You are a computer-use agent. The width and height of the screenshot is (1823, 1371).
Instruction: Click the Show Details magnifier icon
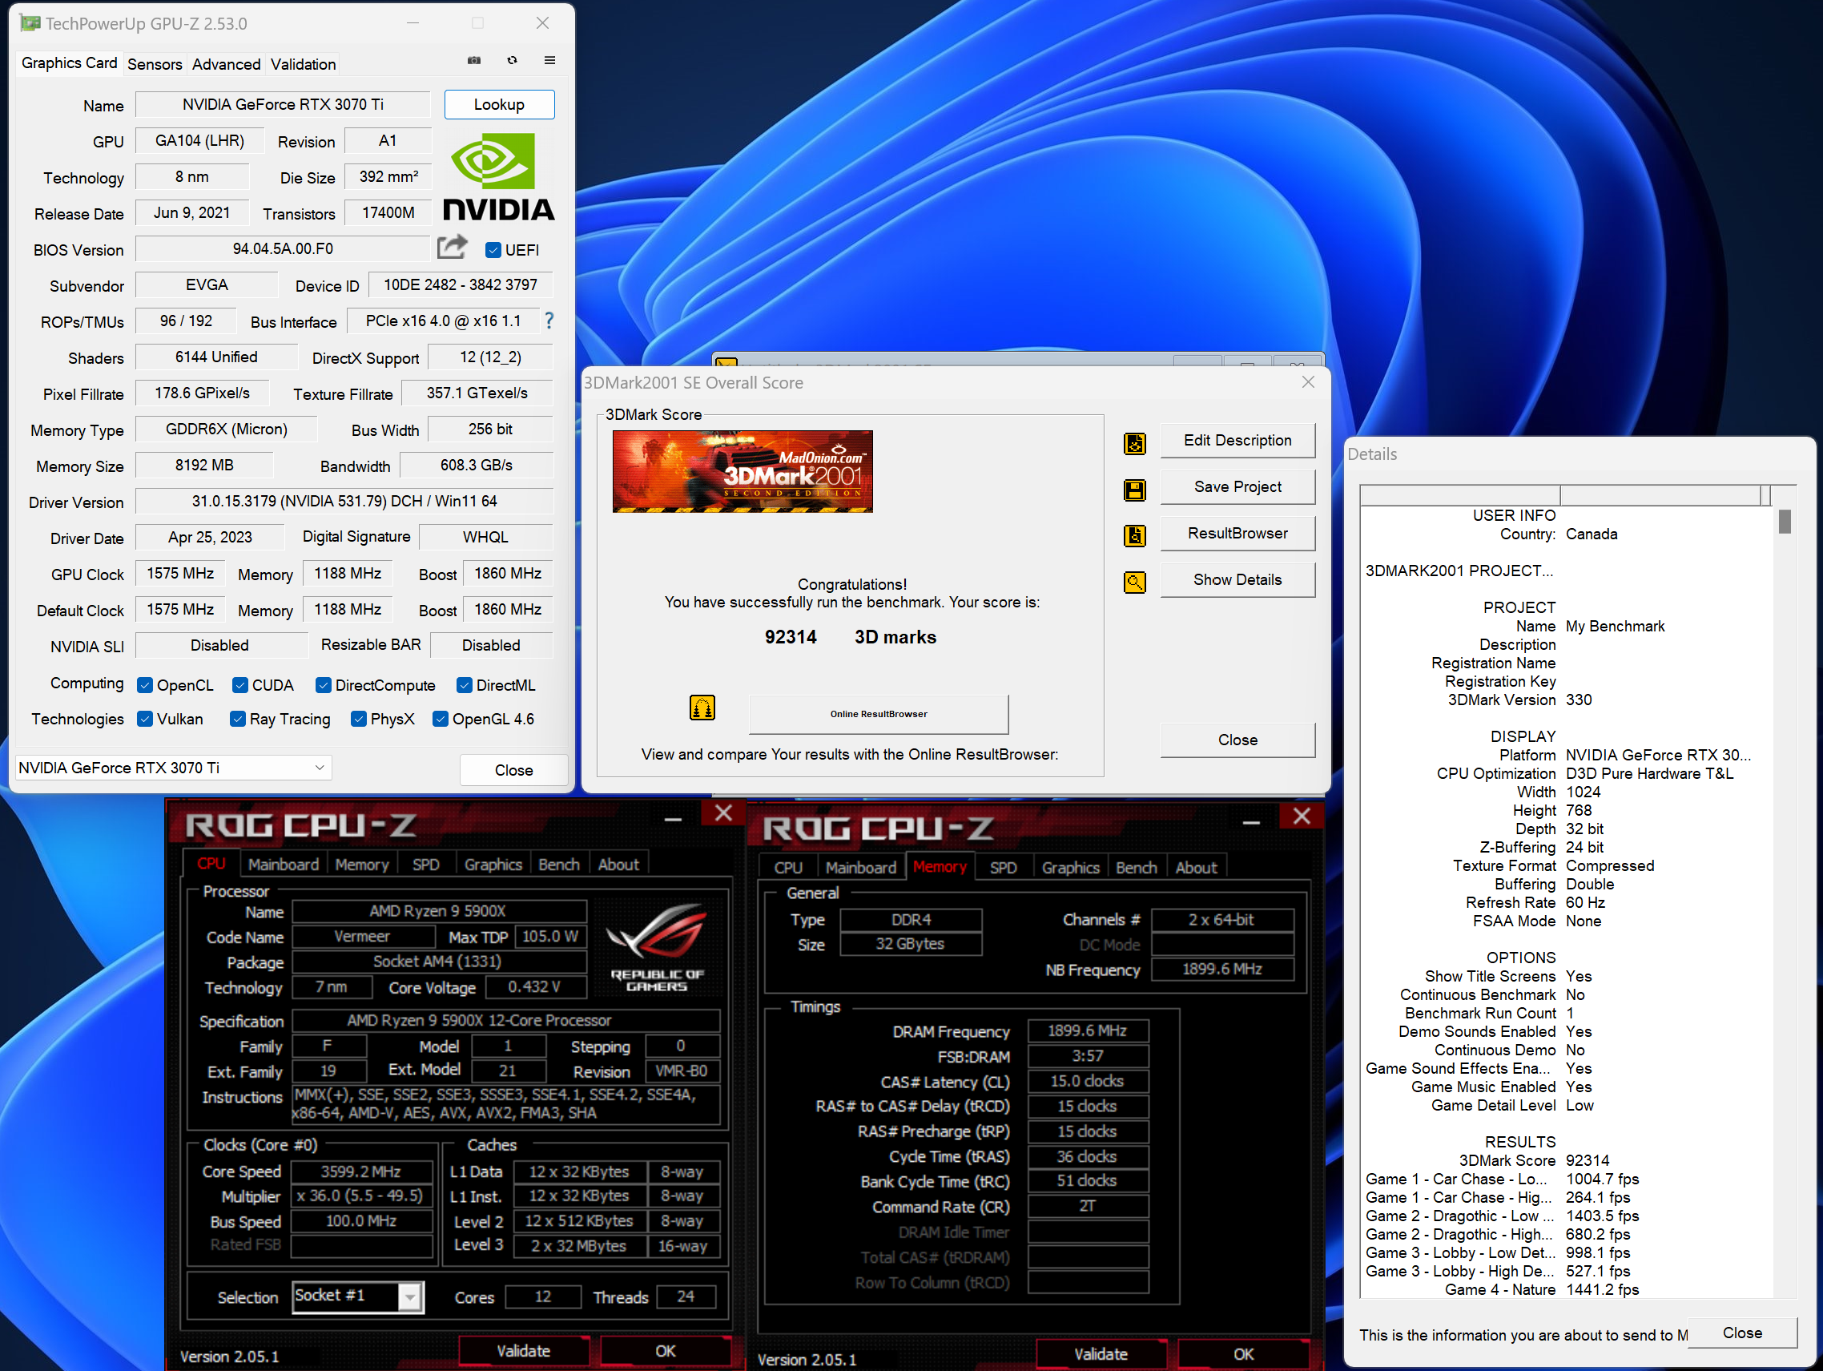1135,583
